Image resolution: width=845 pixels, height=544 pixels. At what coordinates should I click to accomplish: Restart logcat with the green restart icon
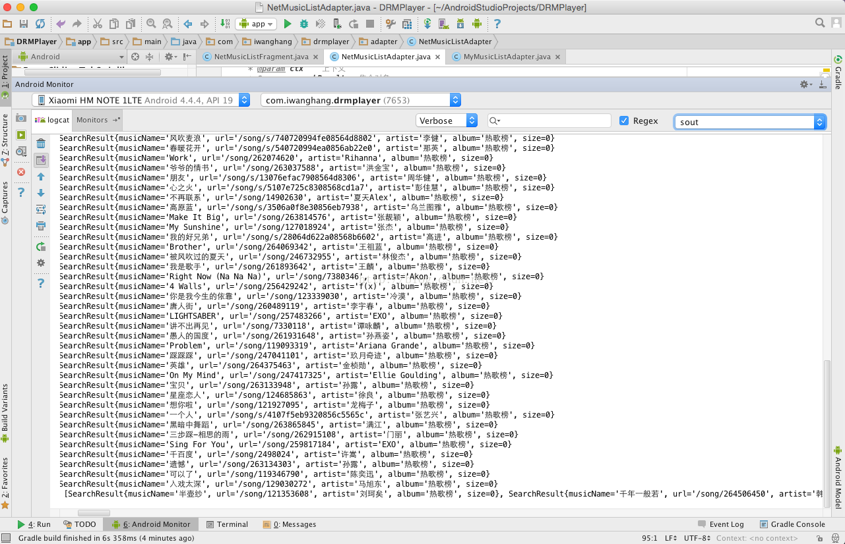tap(41, 246)
